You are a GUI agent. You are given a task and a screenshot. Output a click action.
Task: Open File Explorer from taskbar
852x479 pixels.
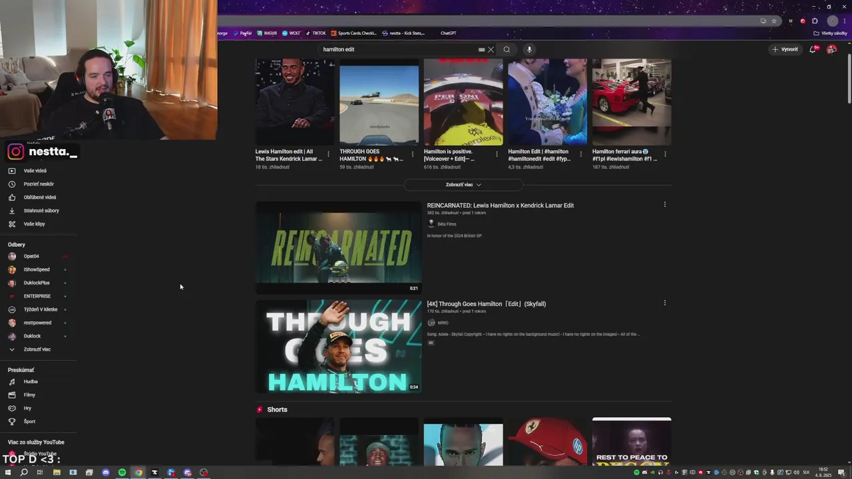click(57, 472)
